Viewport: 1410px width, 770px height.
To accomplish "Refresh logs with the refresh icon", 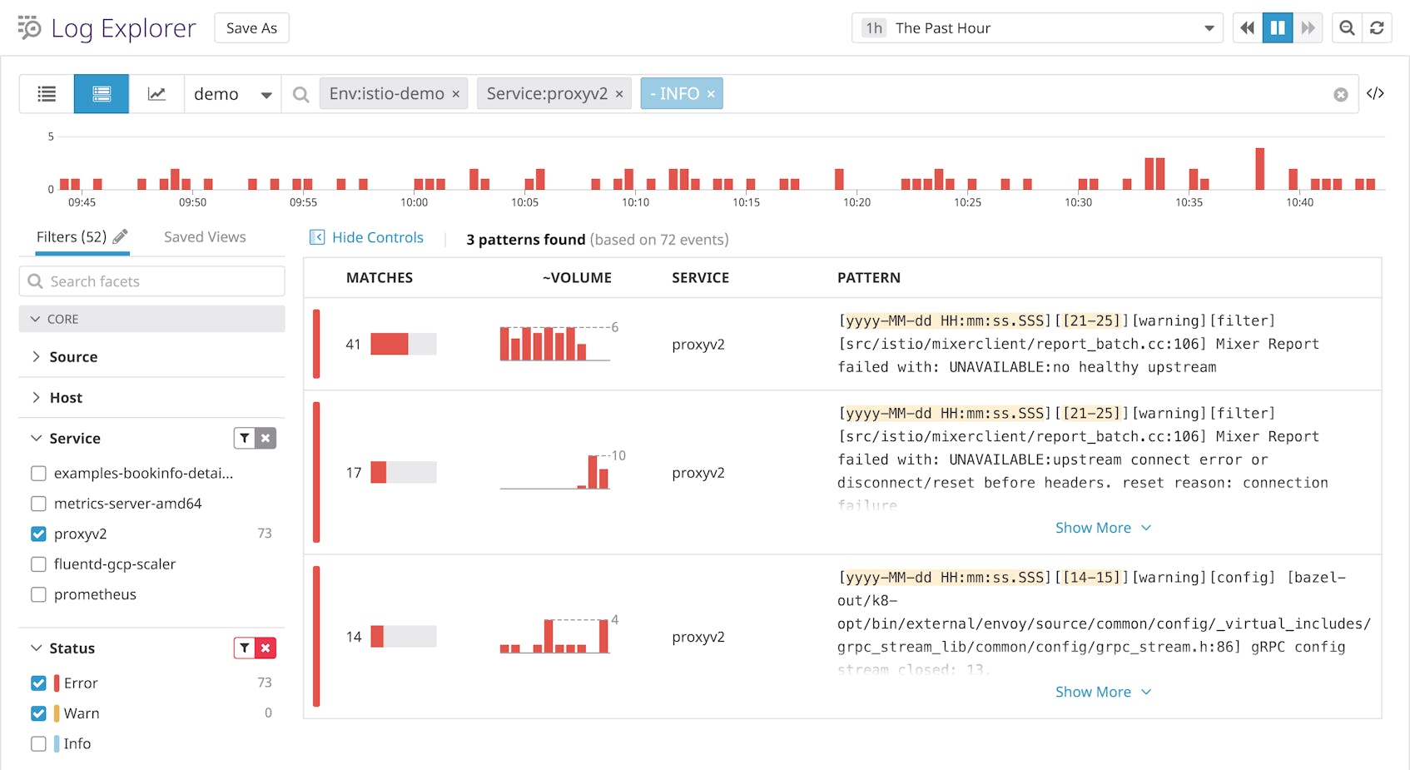I will tap(1378, 27).
